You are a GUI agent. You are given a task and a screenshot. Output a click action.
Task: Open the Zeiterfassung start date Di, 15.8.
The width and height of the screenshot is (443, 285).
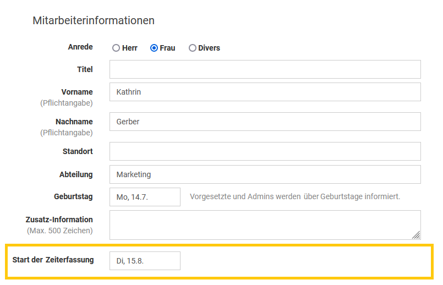click(145, 261)
